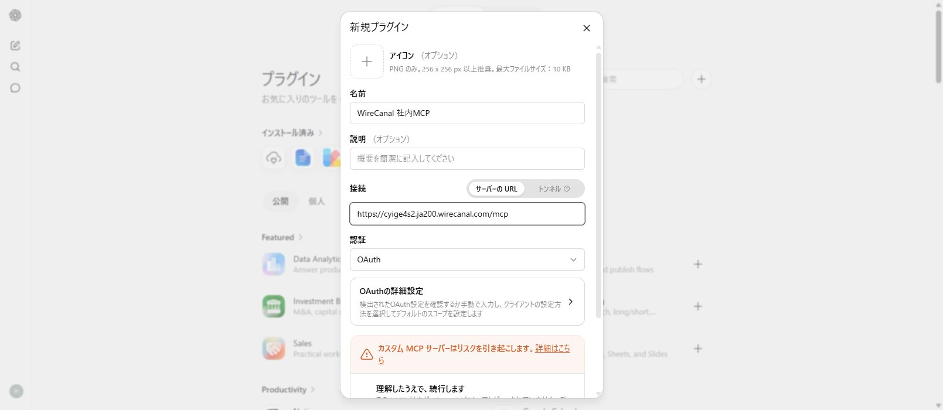
Task: Click the 理解したうえで、続行します text
Action: pos(420,388)
